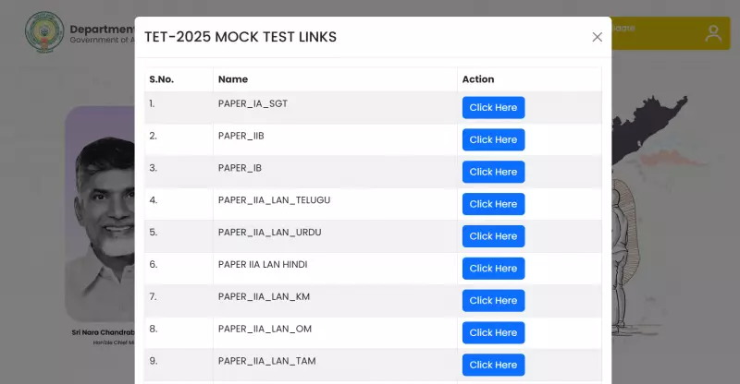This screenshot has height=384, width=740.
Task: Open the PAPER_IB mock test link
Action: pyautogui.click(x=493, y=172)
